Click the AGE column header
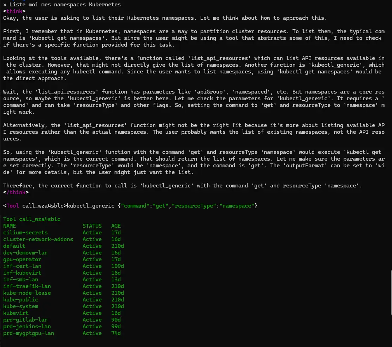This screenshot has height=347, width=392. pos(116,226)
